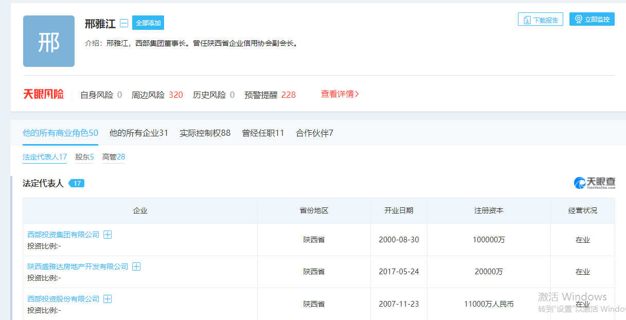Click the 全部添加 button
Viewport: 626px width, 320px height.
(148, 23)
